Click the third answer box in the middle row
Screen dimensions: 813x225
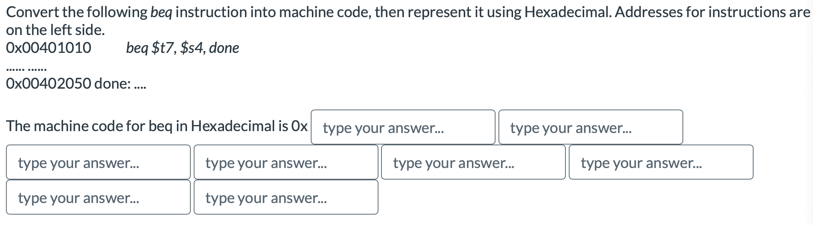pyautogui.click(x=473, y=162)
